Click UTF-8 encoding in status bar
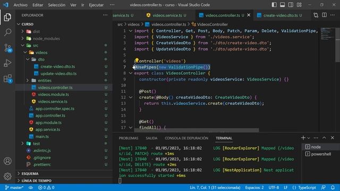Viewport: 340px width, 191px height. point(274,187)
